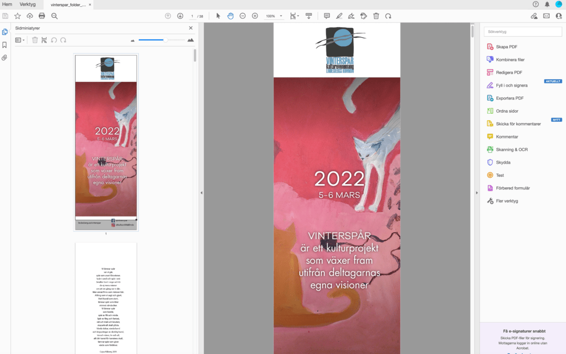Star this file as a favorite
566x354 pixels.
pos(17,16)
